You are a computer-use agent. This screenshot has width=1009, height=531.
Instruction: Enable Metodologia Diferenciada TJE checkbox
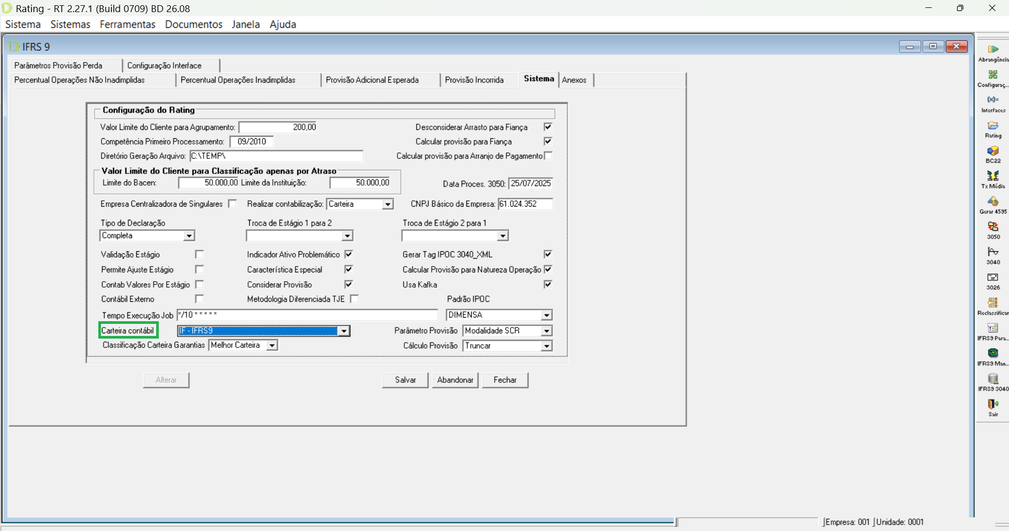tap(354, 299)
